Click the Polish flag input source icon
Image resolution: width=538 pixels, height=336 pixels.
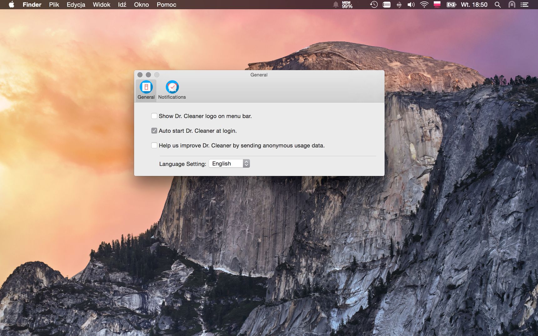click(x=437, y=4)
